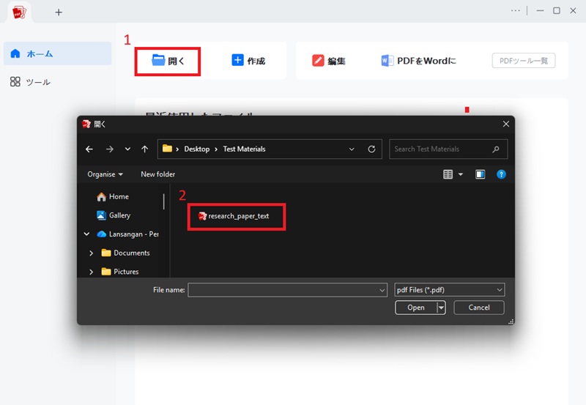Viewport: 586px width, 405px height.
Task: Close the 開く dialog with X
Action: [506, 124]
